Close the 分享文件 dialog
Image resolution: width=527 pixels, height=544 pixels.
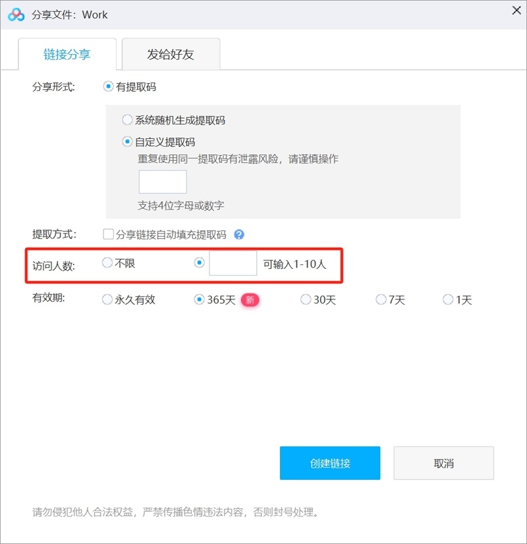(x=516, y=11)
